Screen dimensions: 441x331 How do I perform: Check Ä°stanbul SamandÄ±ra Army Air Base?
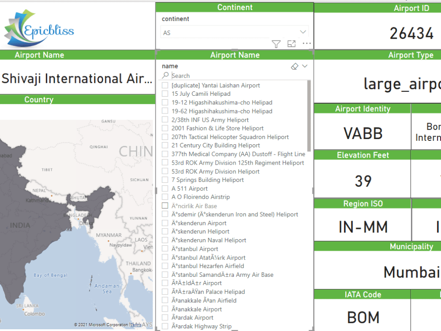click(x=165, y=275)
